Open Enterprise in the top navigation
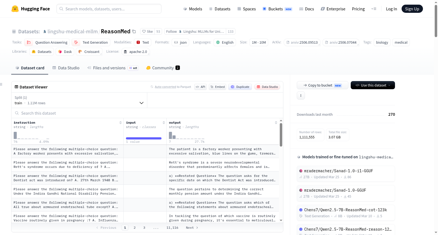This screenshot has height=235, width=438. point(333,9)
